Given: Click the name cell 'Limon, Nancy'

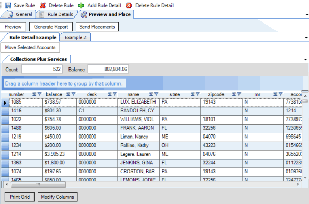Looking at the screenshot, I should [x=139, y=137].
